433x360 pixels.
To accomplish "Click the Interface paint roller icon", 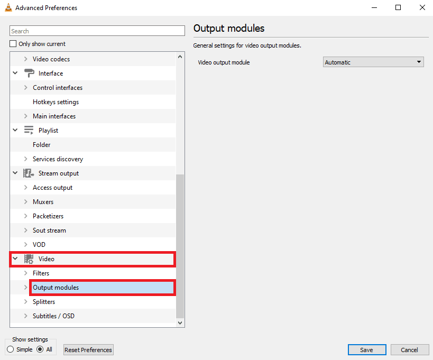I will tap(29, 73).
